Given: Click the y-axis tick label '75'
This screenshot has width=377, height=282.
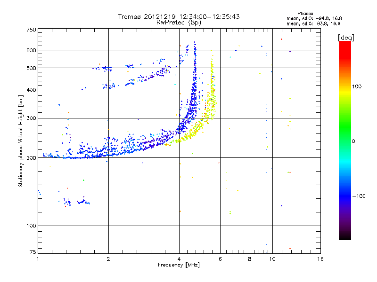Looking at the screenshot, I should [33, 252].
